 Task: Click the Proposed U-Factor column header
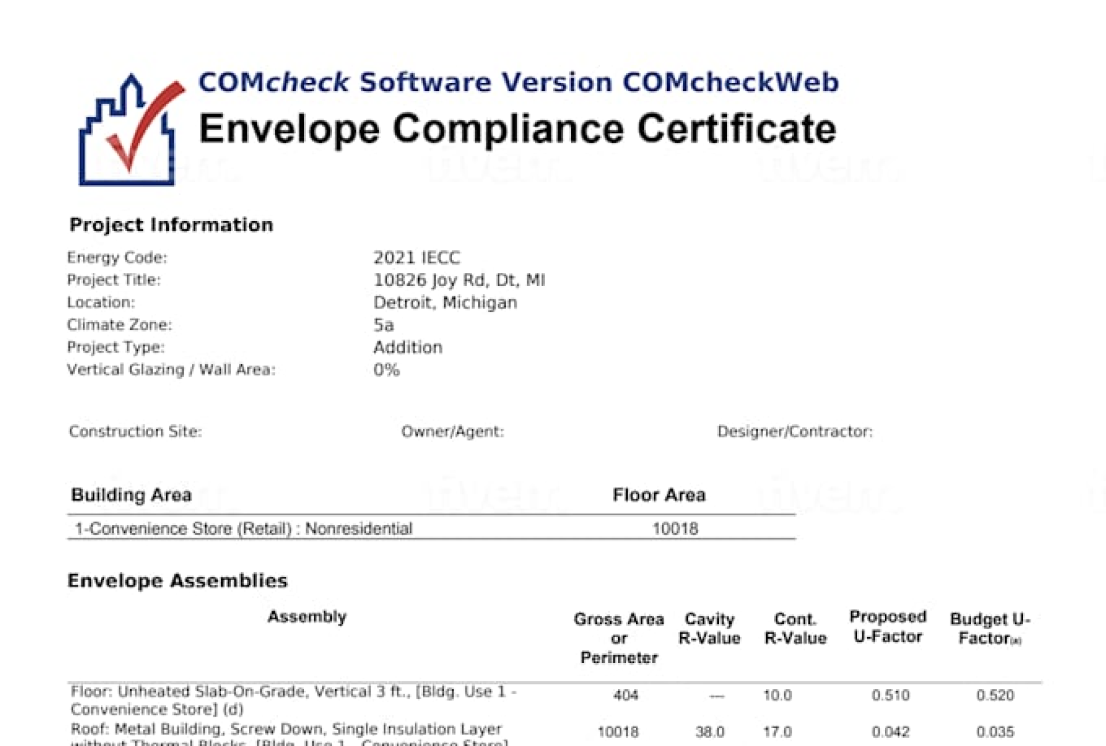[888, 626]
